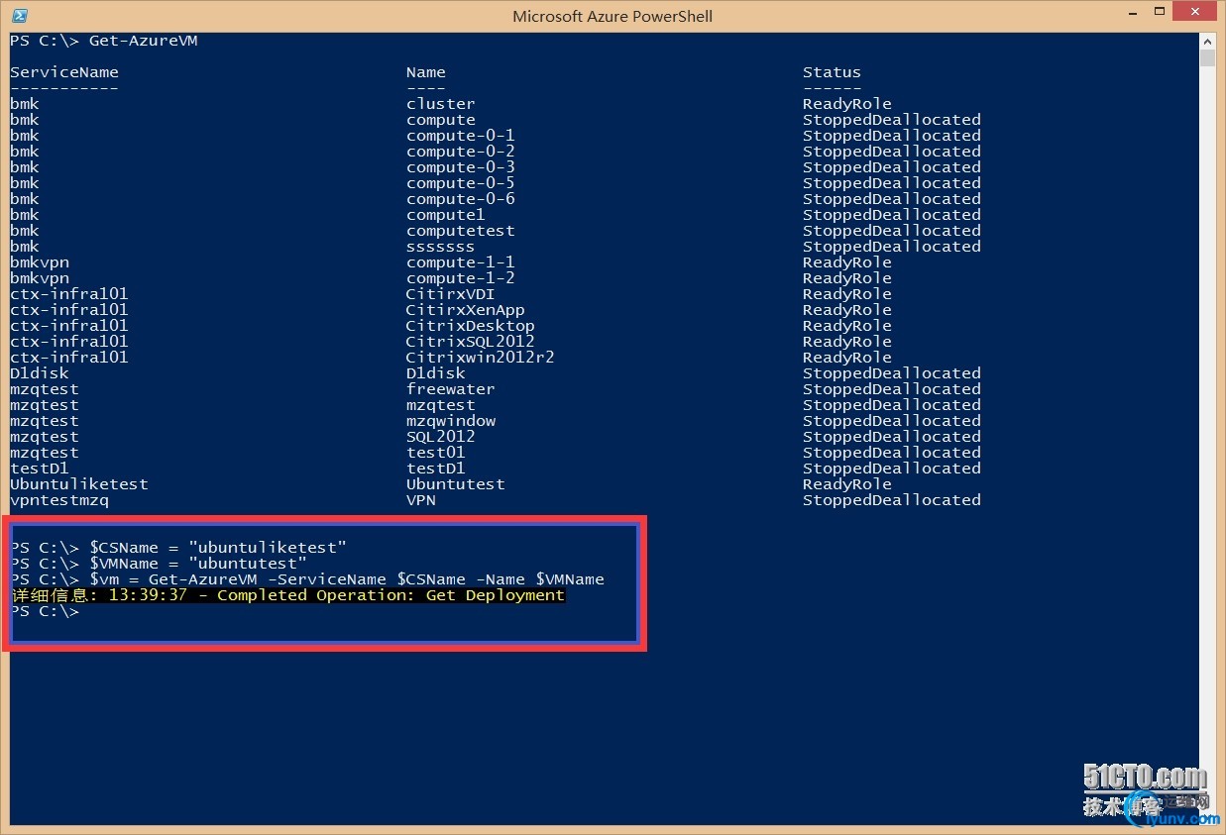Screen dimensions: 1226x835
Task: Select the "SQL2012" VM name
Action: point(441,437)
